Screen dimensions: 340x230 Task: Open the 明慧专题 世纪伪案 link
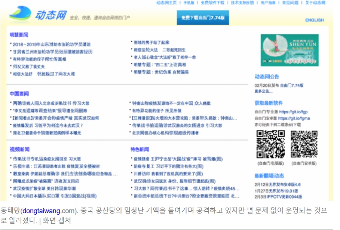(x=161, y=72)
